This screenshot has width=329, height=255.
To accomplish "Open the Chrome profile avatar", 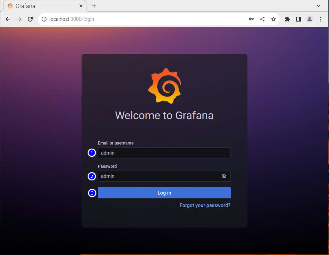I will pyautogui.click(x=310, y=19).
